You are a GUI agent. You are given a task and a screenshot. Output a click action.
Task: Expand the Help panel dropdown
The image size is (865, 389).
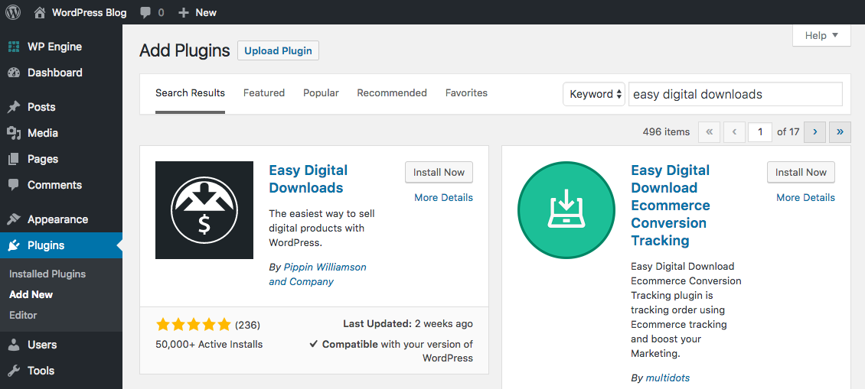pos(821,35)
